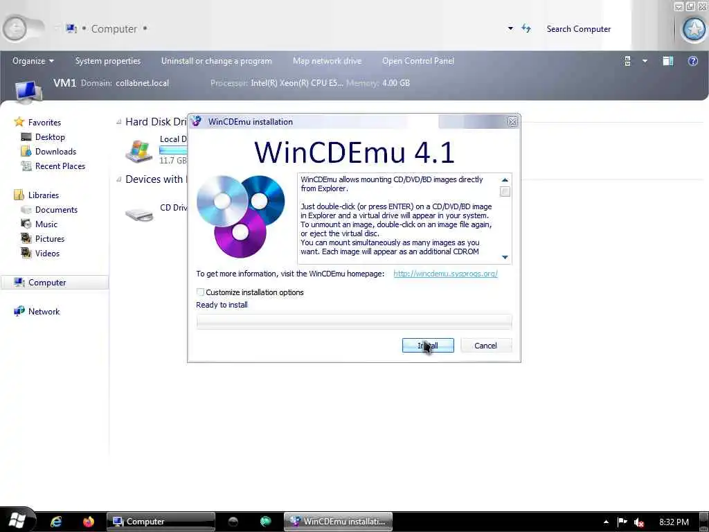Click the muted volume tray icon
Image resolution: width=709 pixels, height=532 pixels.
click(x=639, y=522)
